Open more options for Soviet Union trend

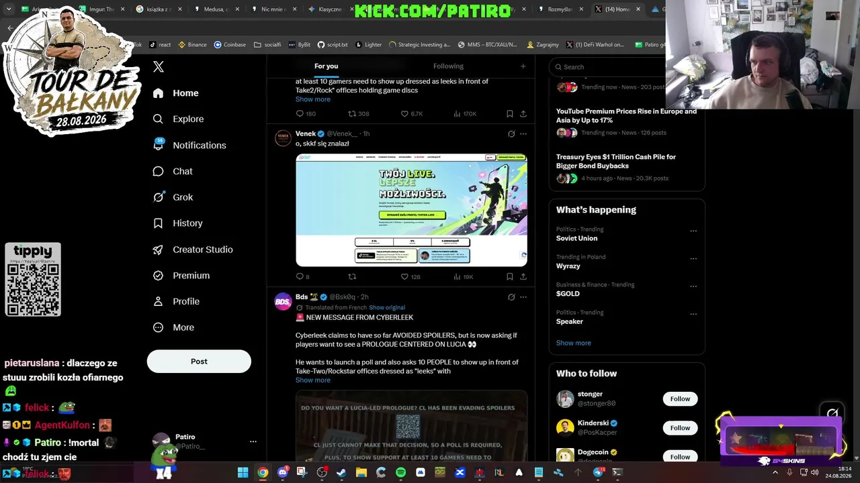[x=693, y=231]
